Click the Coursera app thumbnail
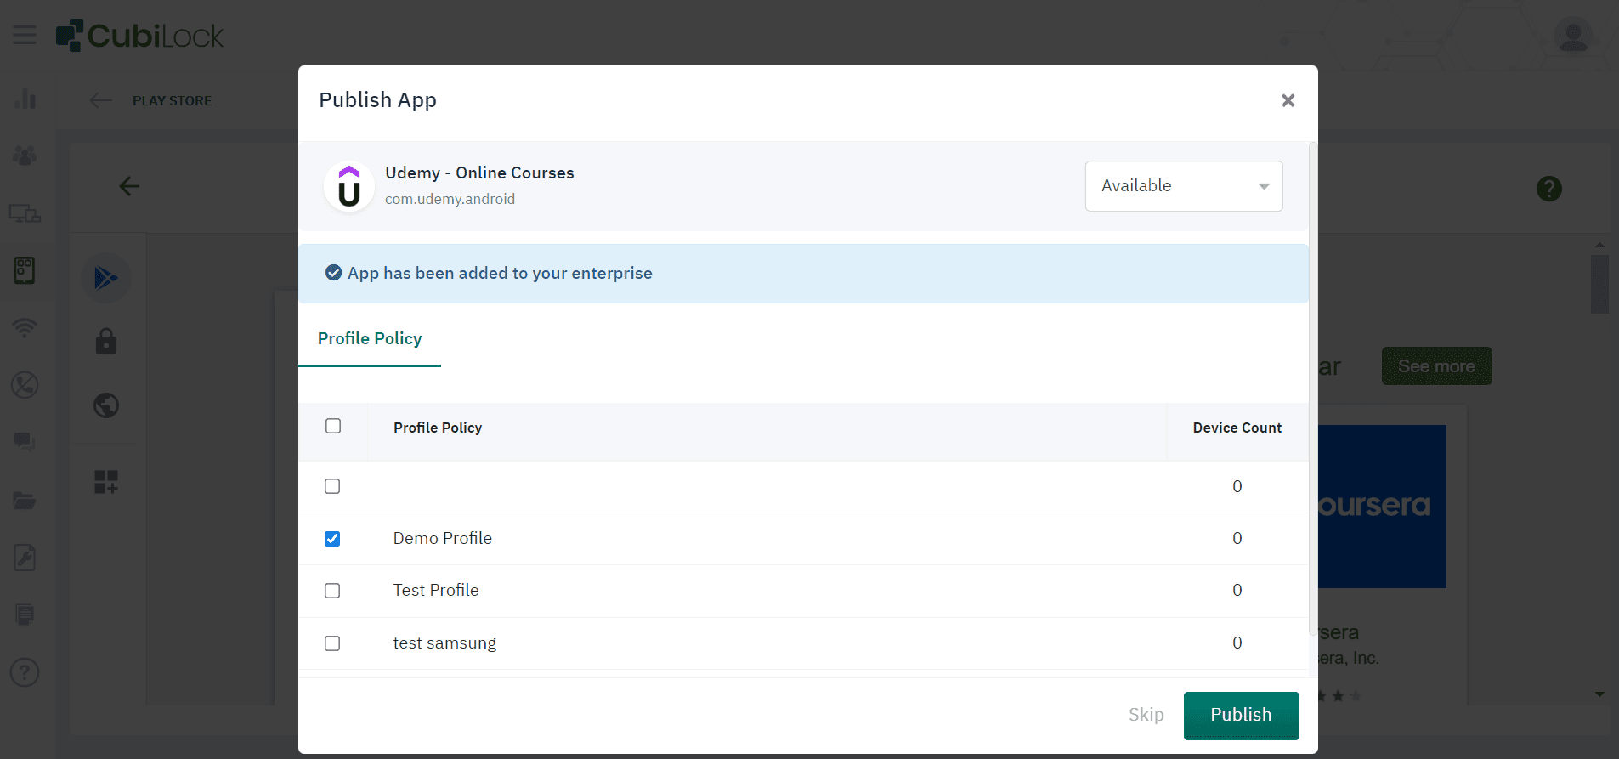Image resolution: width=1619 pixels, height=759 pixels. pyautogui.click(x=1382, y=507)
